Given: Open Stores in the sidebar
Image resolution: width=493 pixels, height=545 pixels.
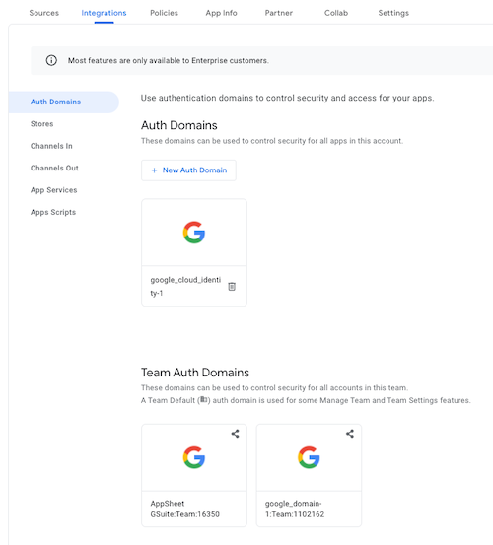Looking at the screenshot, I should click(x=42, y=124).
